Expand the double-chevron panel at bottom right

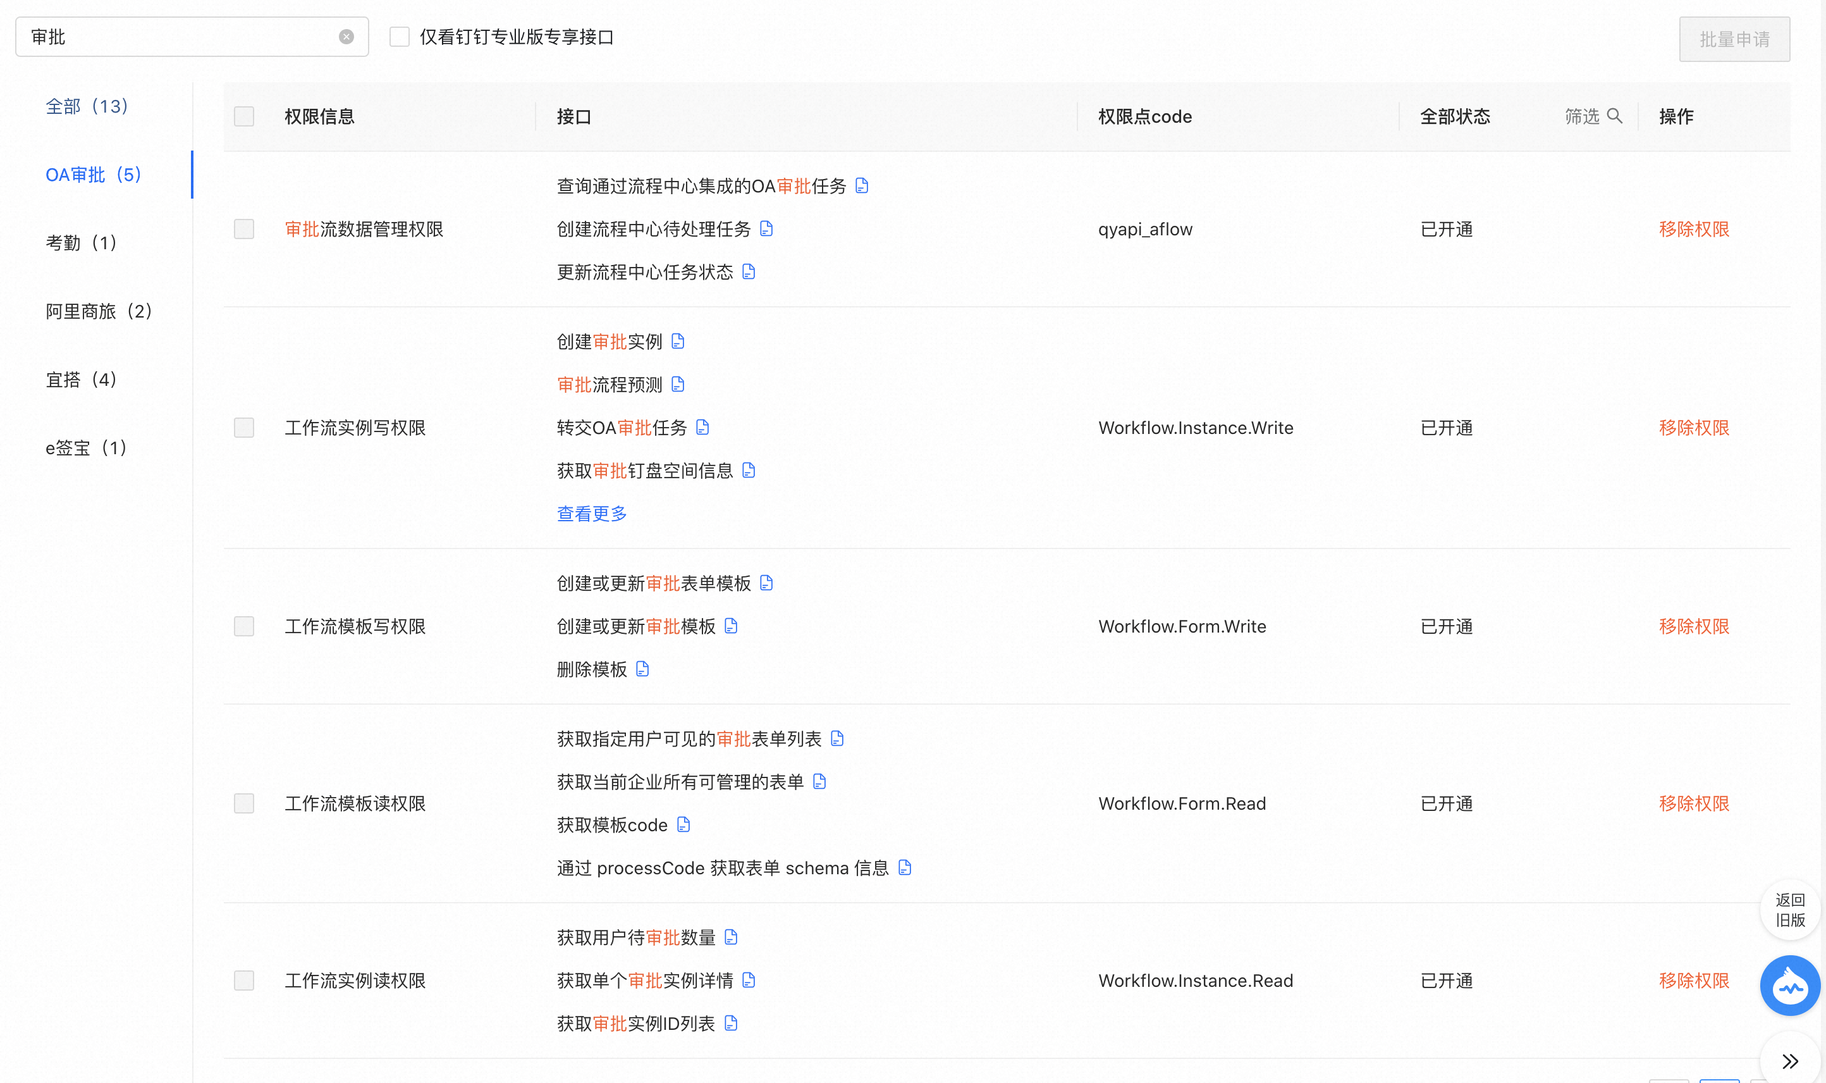(1789, 1060)
